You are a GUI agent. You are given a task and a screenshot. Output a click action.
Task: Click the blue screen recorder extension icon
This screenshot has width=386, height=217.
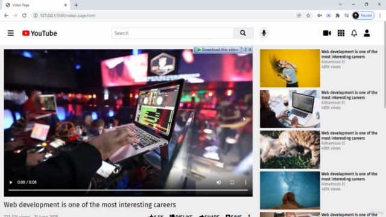(329, 16)
